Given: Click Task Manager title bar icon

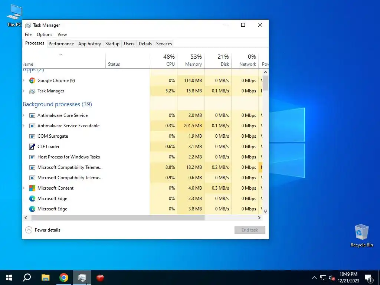Looking at the screenshot, I should coord(28,25).
